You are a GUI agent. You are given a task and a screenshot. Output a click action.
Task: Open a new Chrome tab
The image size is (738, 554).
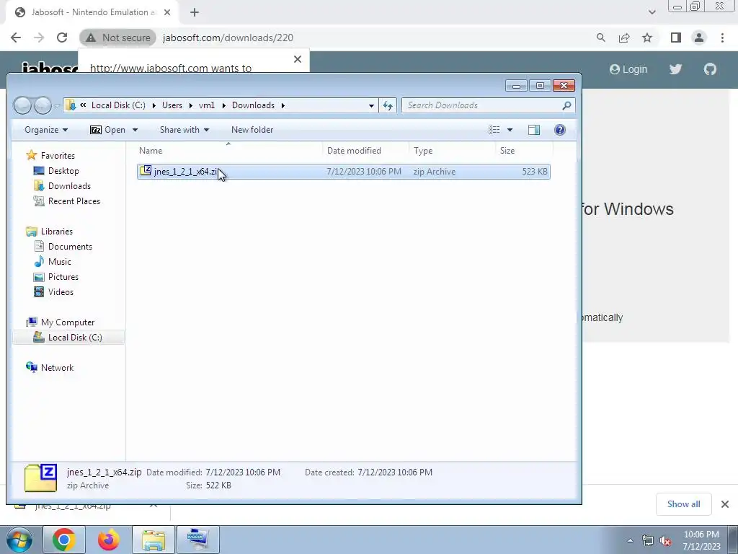(x=195, y=13)
